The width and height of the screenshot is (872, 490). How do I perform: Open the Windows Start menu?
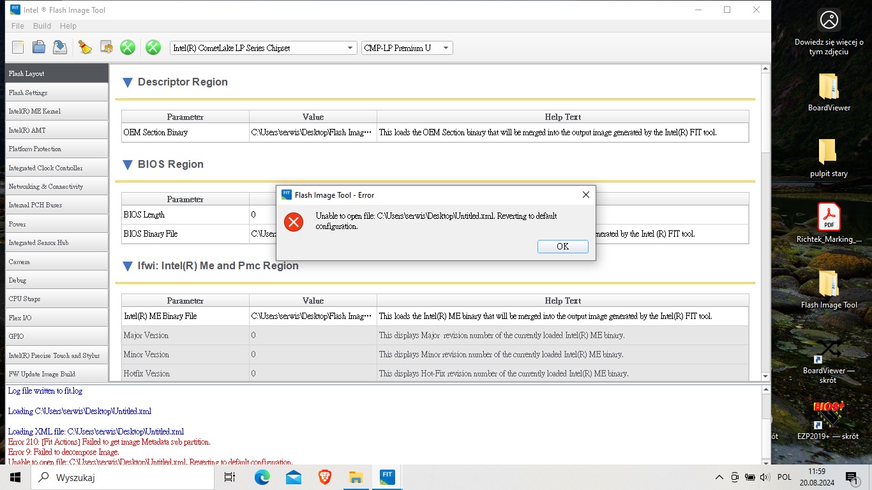(15, 477)
